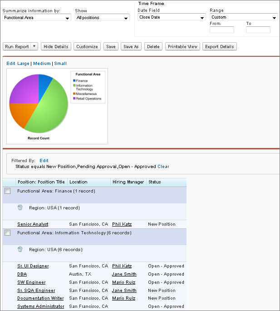Screen dimensions: 280x311
Task: Click the To date field
Action: coord(258,30)
